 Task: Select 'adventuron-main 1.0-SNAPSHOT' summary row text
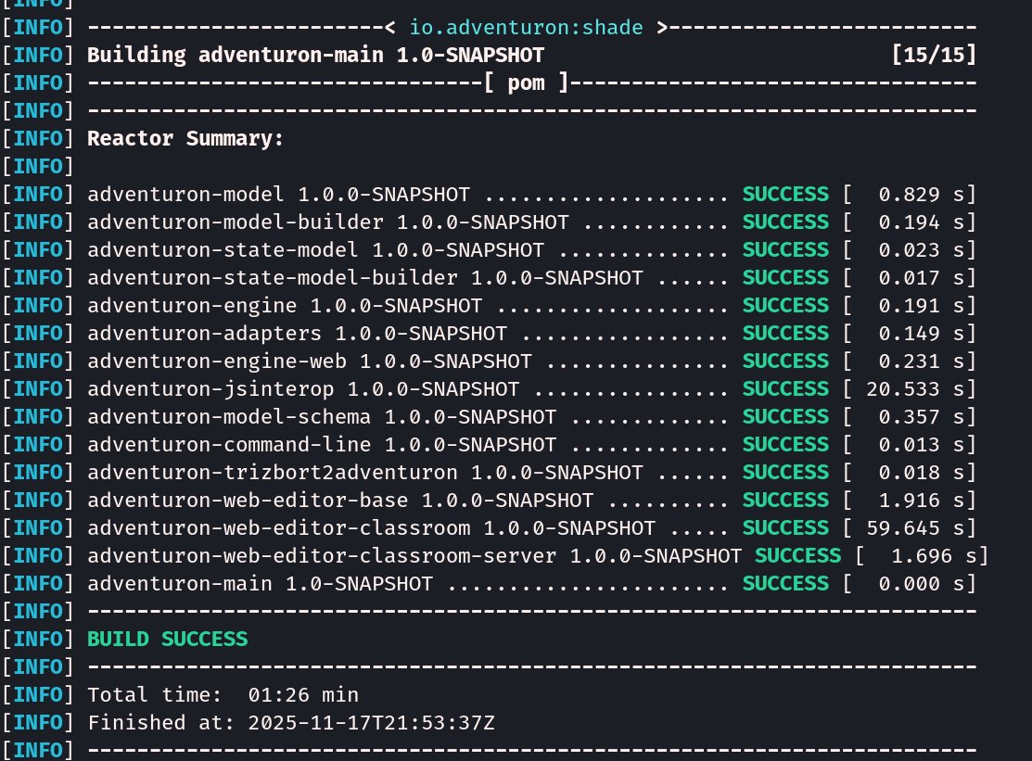(260, 583)
